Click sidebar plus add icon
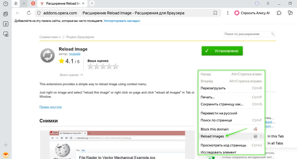 tap(6, 145)
